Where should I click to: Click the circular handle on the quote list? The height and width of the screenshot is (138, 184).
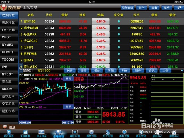(x=21, y=68)
